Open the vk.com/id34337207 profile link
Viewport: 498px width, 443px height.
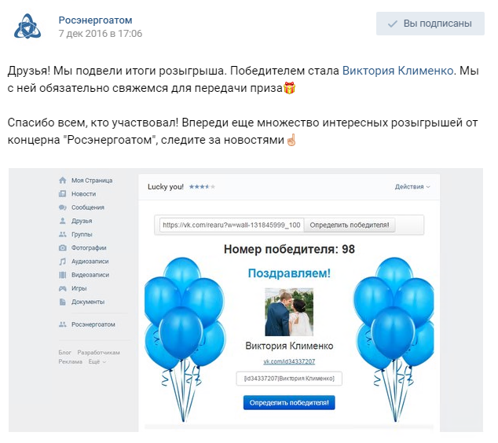[289, 361]
